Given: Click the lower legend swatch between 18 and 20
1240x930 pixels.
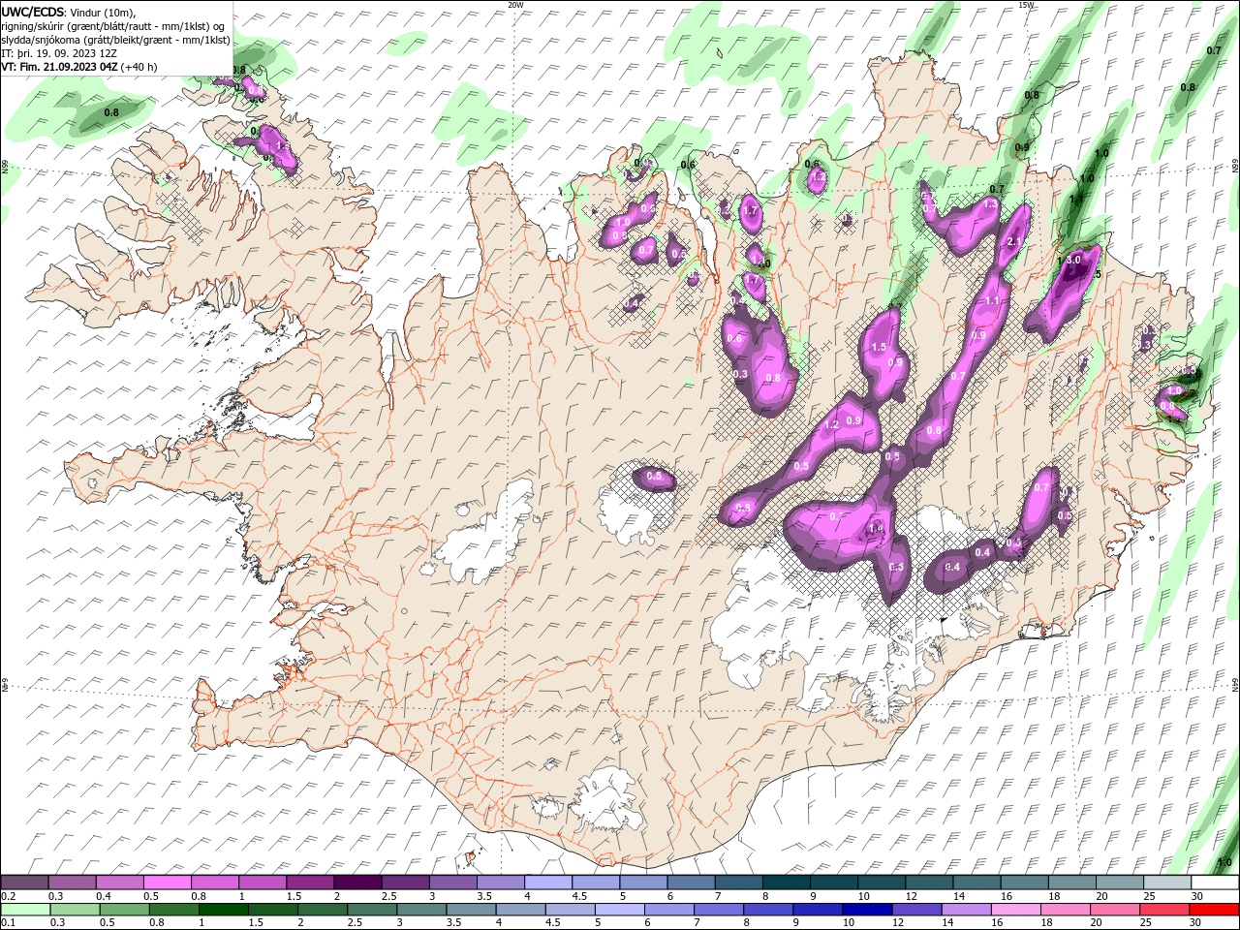Looking at the screenshot, I should click(x=1064, y=910).
